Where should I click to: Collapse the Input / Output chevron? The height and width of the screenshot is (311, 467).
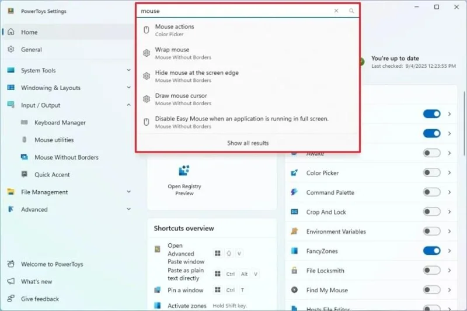click(128, 105)
